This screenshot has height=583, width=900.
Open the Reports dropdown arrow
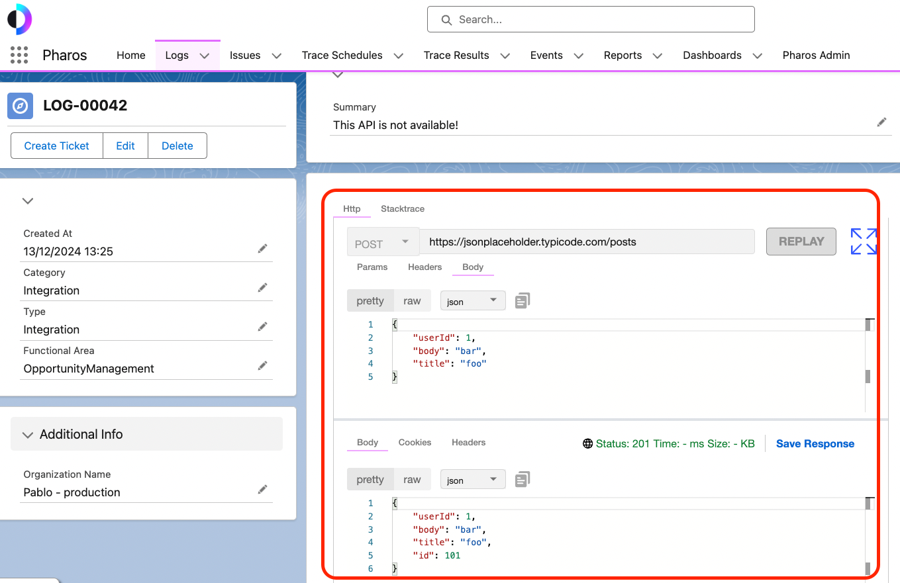coord(658,56)
